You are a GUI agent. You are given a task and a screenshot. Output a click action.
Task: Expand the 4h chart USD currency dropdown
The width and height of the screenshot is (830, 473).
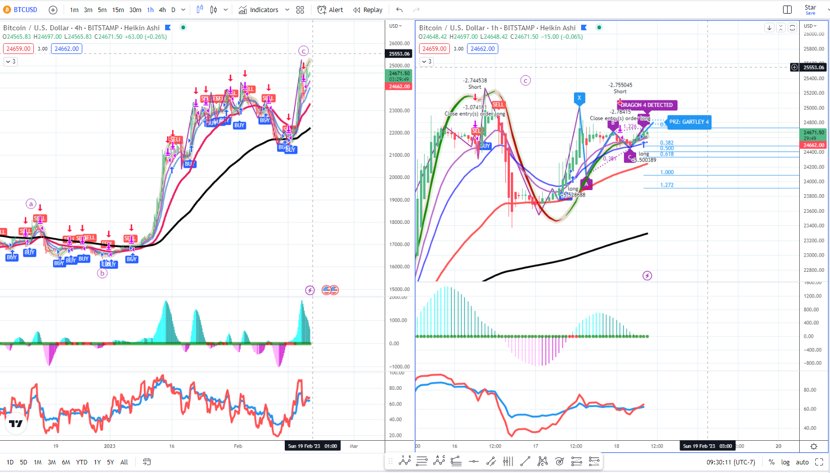(395, 26)
